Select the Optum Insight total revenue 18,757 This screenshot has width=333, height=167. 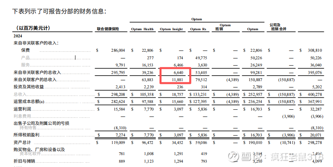(177, 94)
